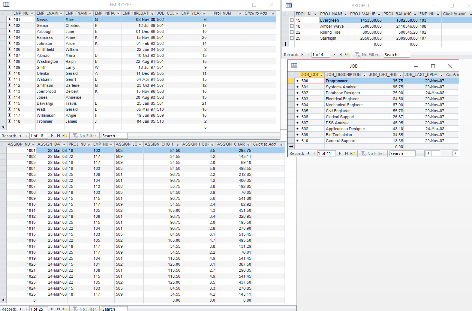
Task: Go to next record in EMPLOYEE navigator
Action: coord(52,136)
